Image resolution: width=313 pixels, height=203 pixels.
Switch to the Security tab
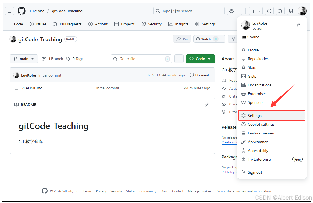[x=152, y=24]
